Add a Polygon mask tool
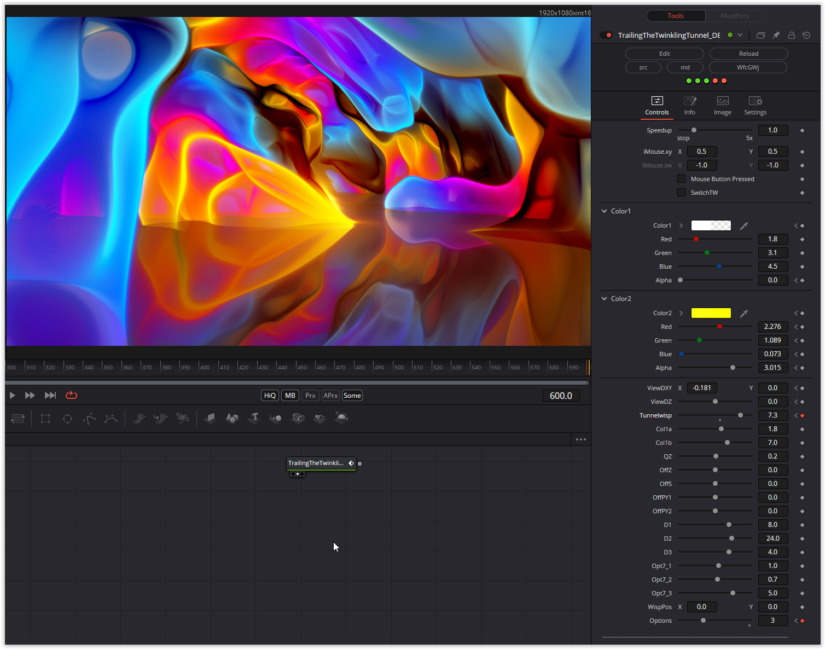Image resolution: width=825 pixels, height=649 pixels. coord(89,419)
